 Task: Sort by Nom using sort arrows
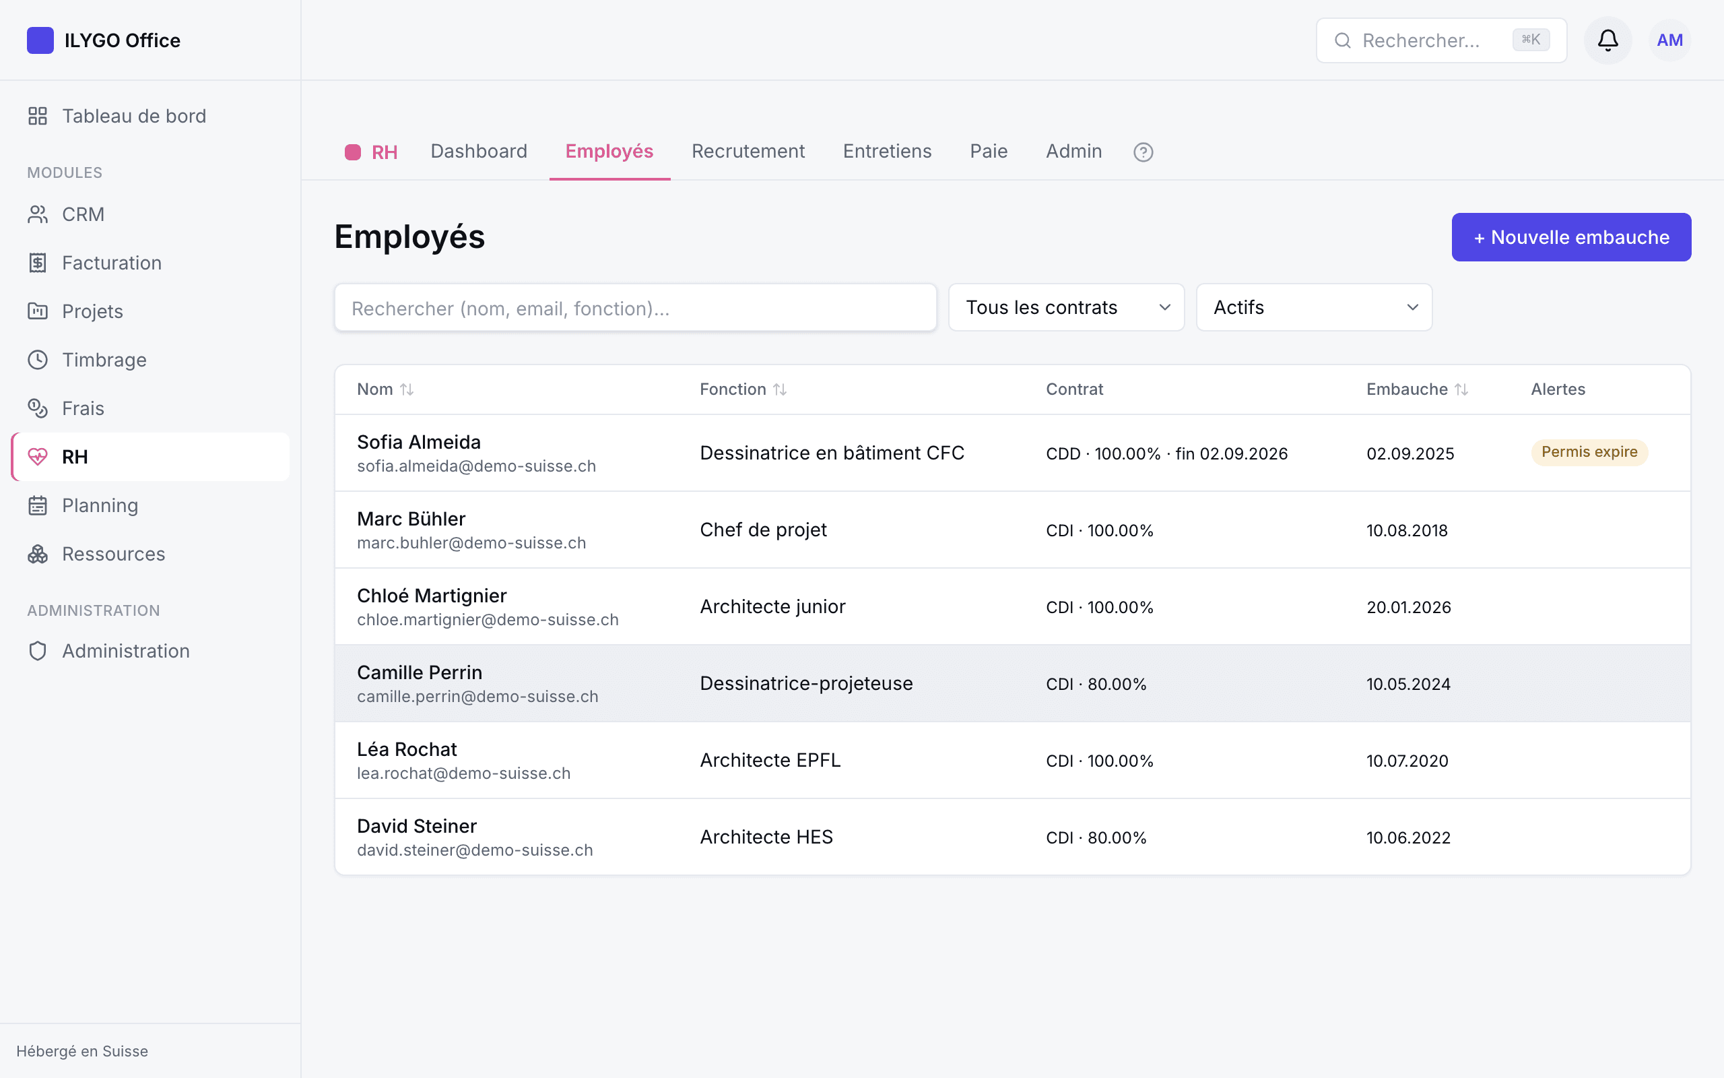pyautogui.click(x=407, y=389)
